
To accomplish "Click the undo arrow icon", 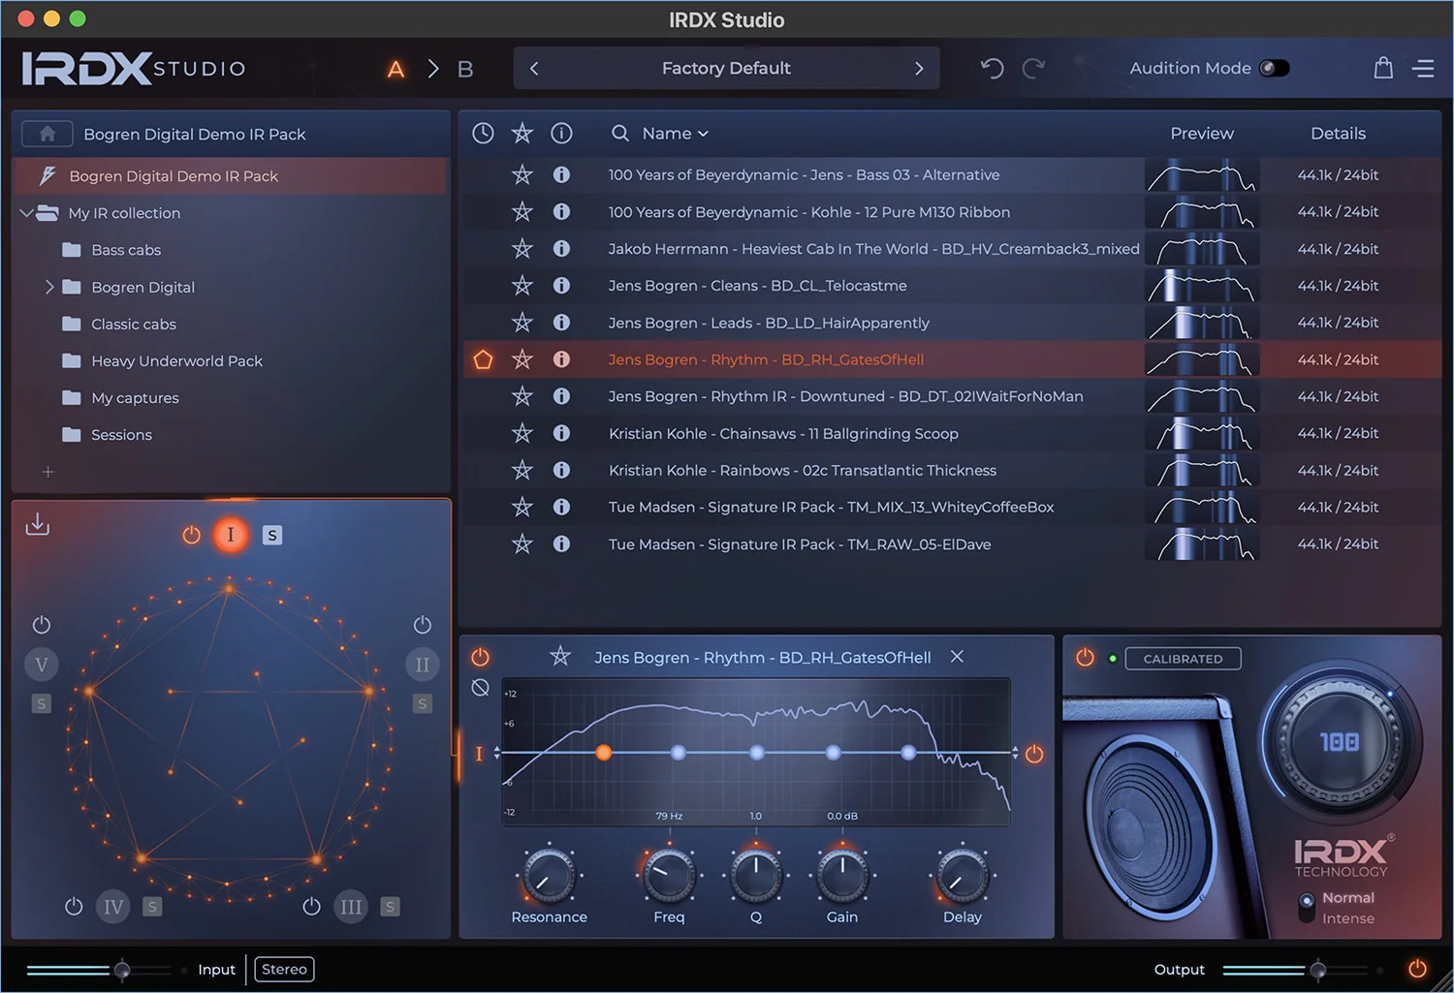I will 992,68.
